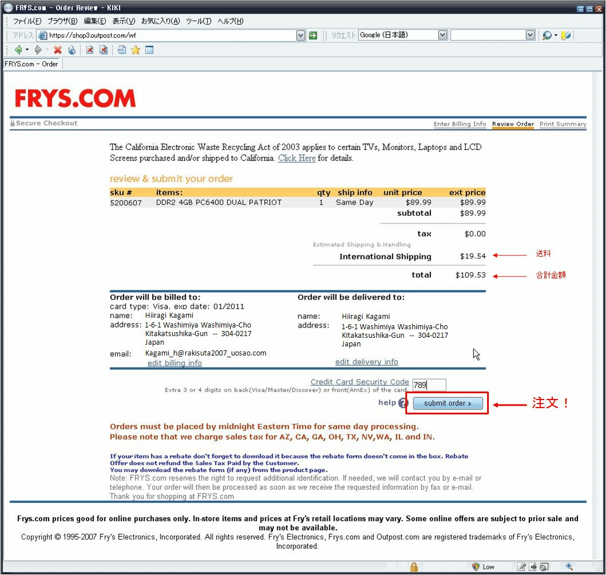Toggle the side panel window icon

click(150, 50)
